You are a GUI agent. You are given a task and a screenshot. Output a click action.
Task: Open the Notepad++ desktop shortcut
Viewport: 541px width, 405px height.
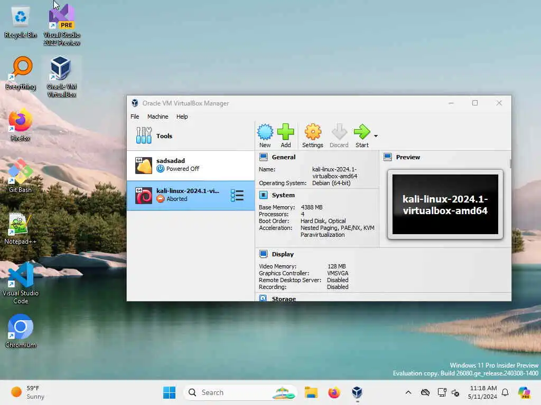pyautogui.click(x=21, y=228)
